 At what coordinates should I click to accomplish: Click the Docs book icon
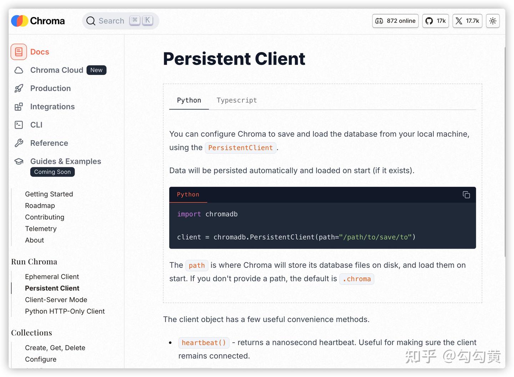pos(19,52)
